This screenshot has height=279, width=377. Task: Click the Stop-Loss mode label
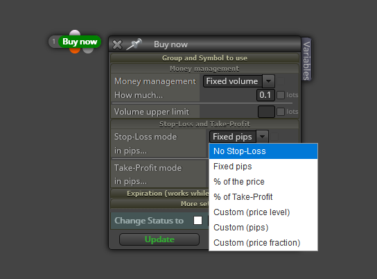coord(146,137)
